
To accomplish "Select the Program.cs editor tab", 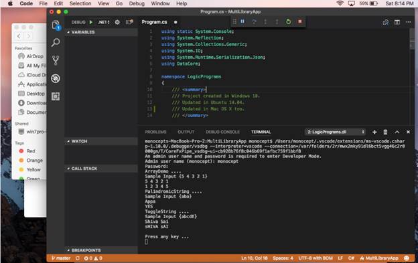I will (x=159, y=22).
